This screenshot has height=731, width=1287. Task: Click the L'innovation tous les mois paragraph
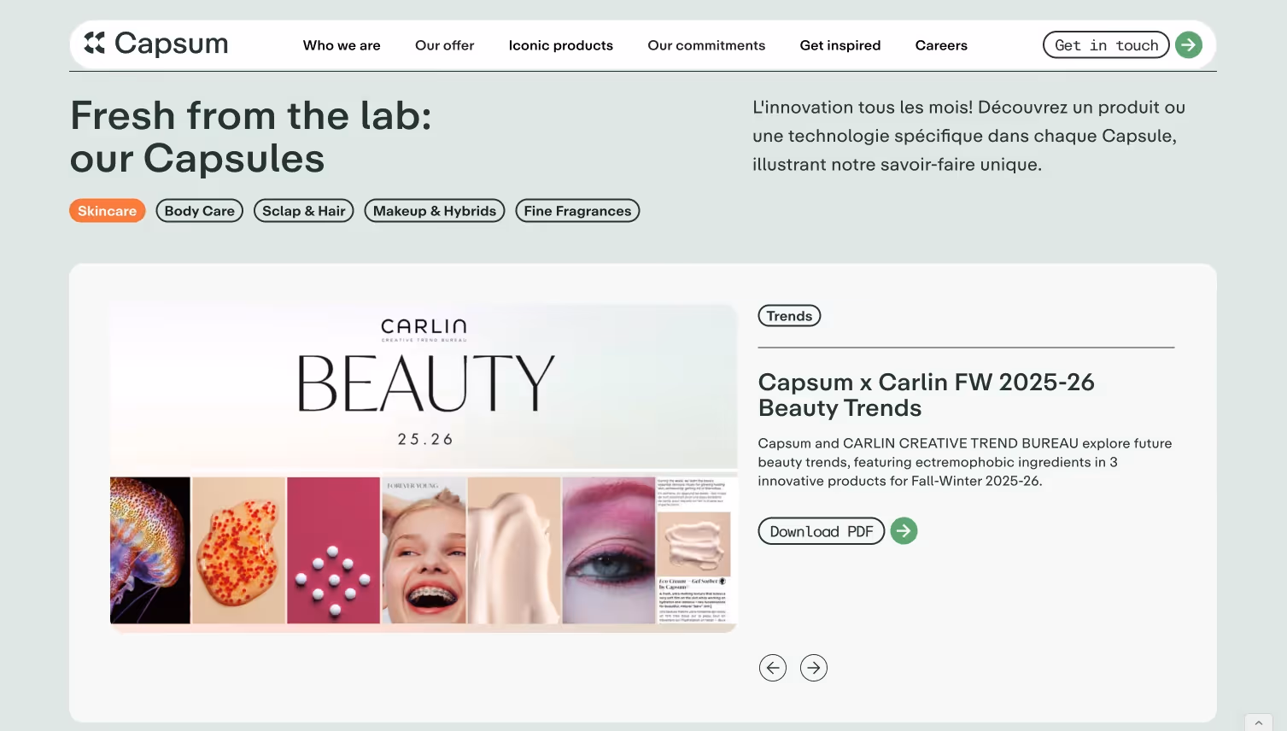[969, 136]
